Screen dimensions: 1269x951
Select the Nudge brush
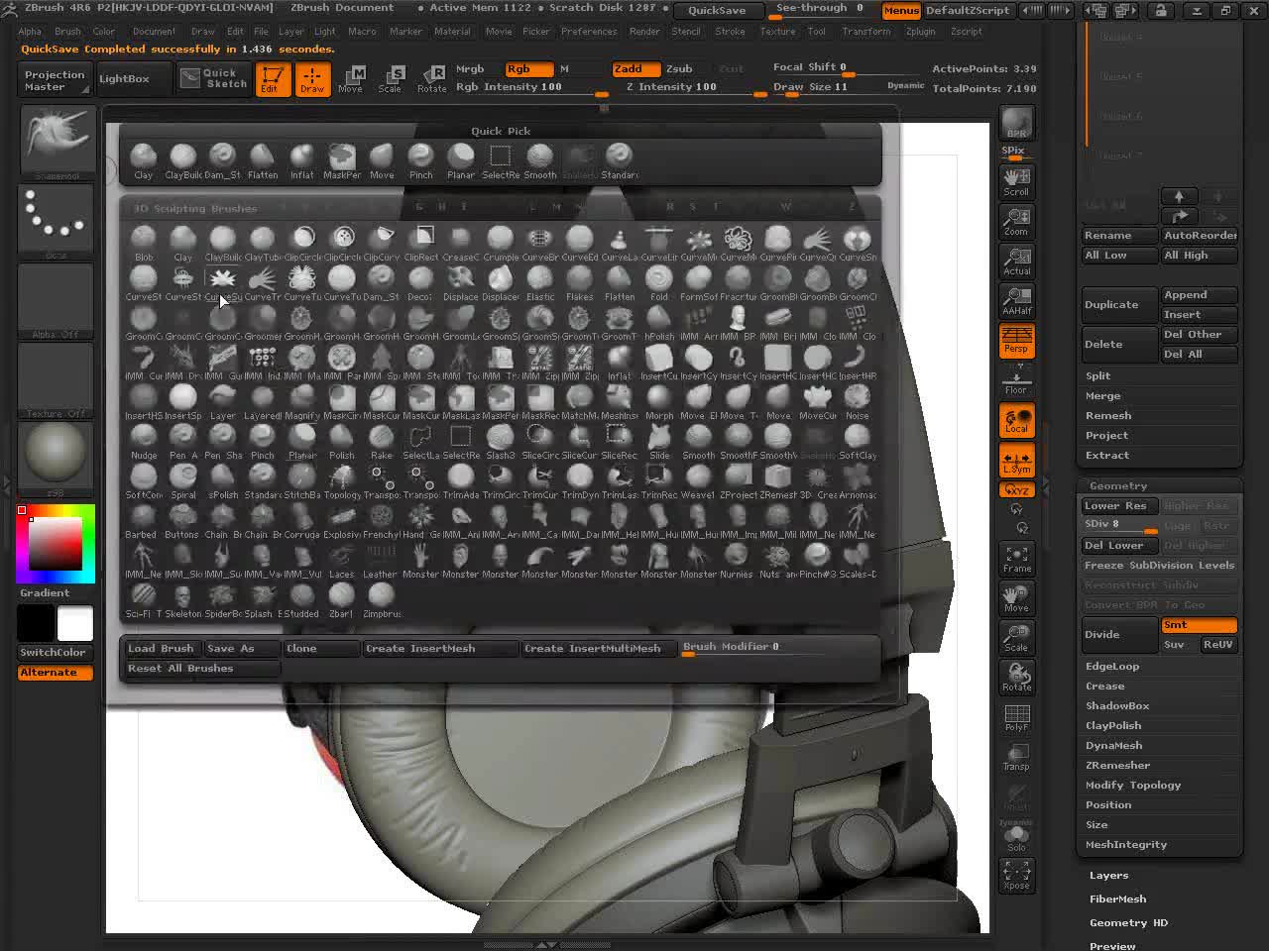tap(144, 442)
